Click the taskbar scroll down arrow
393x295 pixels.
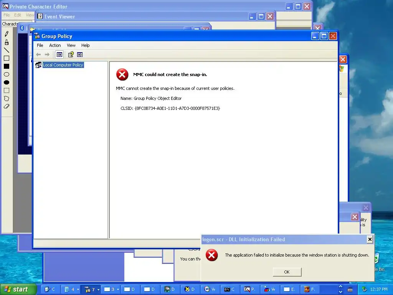340,292
